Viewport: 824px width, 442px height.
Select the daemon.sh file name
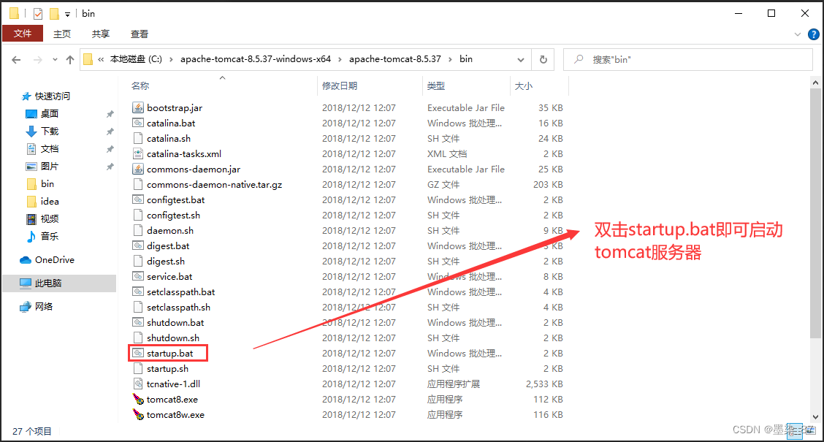point(170,230)
